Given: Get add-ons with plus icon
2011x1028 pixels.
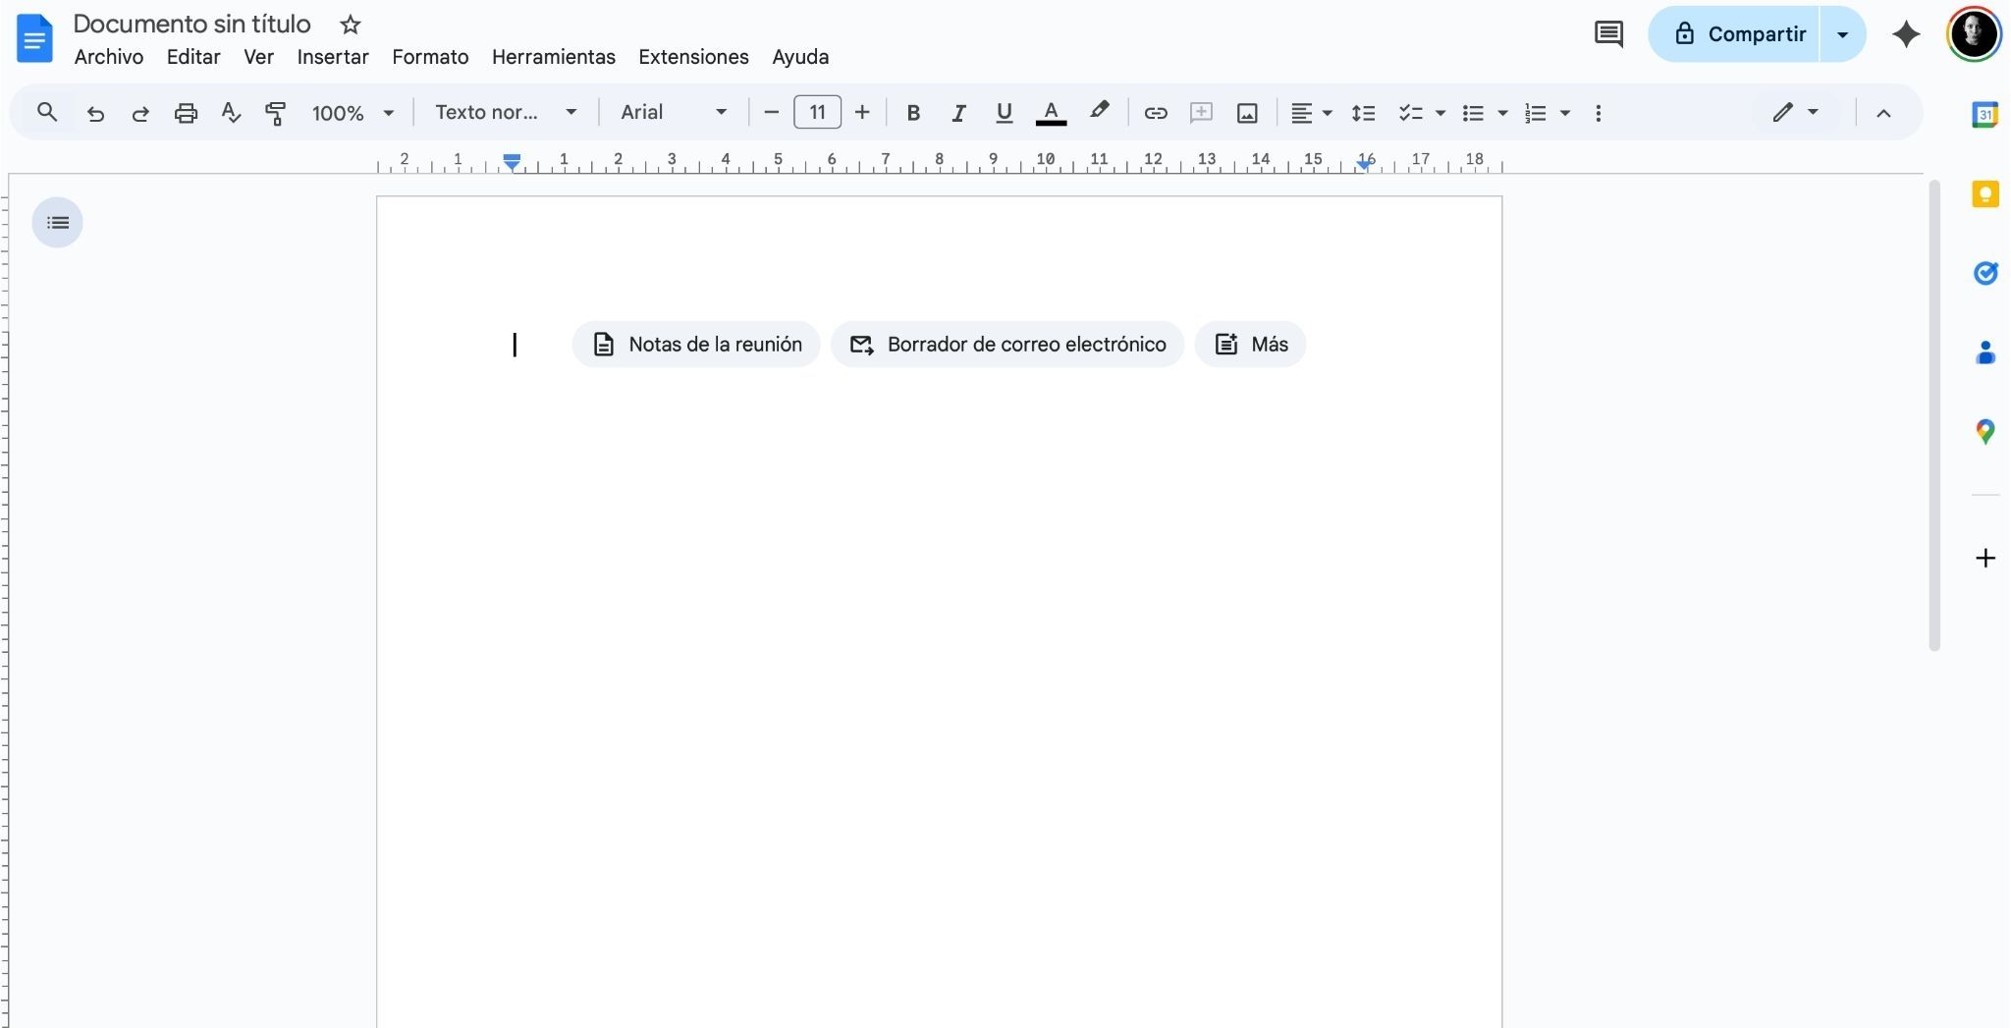Looking at the screenshot, I should coord(1985,558).
